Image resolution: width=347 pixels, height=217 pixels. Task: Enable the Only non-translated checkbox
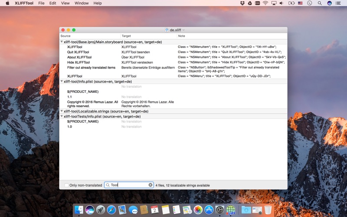pyautogui.click(x=66, y=185)
